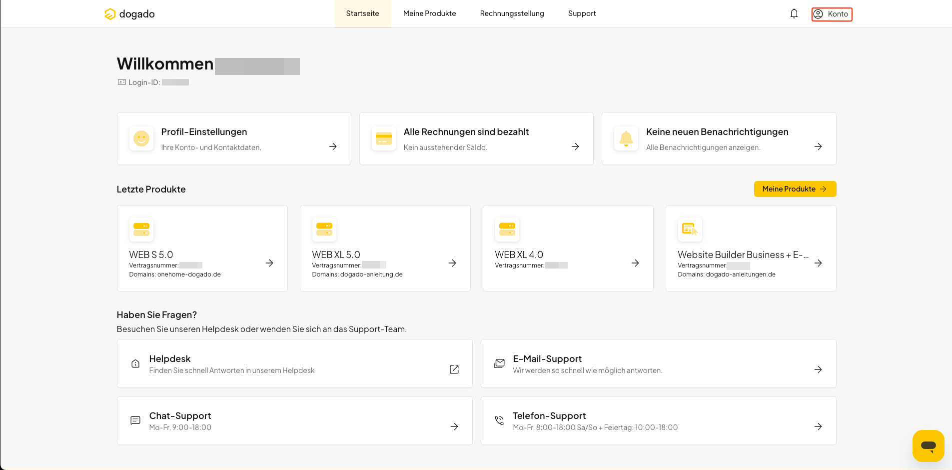952x470 pixels.
Task: Open WEB XL 5.0 product arrow
Action: (x=452, y=263)
